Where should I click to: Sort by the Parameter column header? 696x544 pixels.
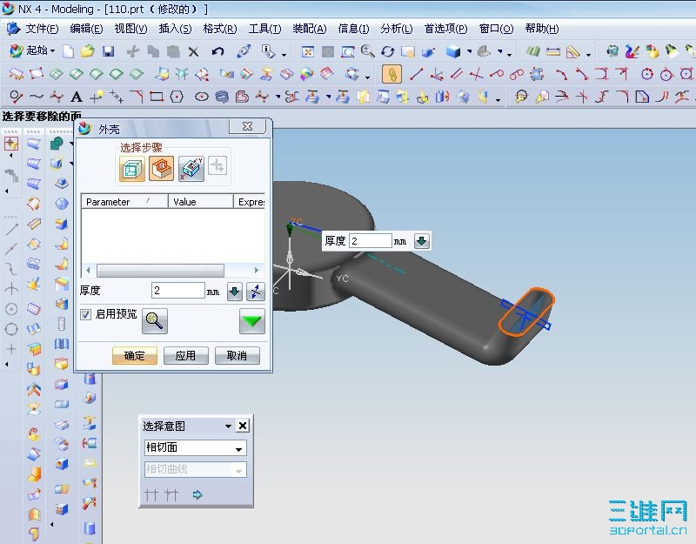pos(124,202)
